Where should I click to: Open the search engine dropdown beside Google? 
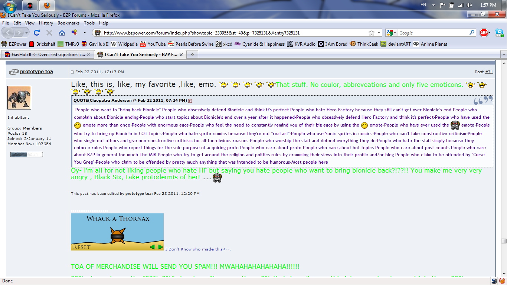tap(395, 32)
